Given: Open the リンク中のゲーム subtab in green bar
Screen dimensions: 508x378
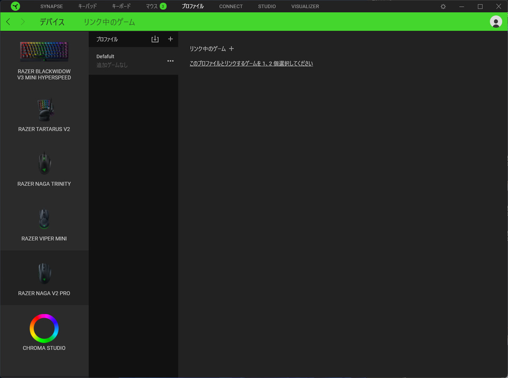Looking at the screenshot, I should click(109, 22).
